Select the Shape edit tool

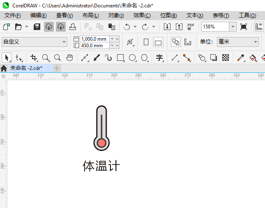[x=19, y=58]
